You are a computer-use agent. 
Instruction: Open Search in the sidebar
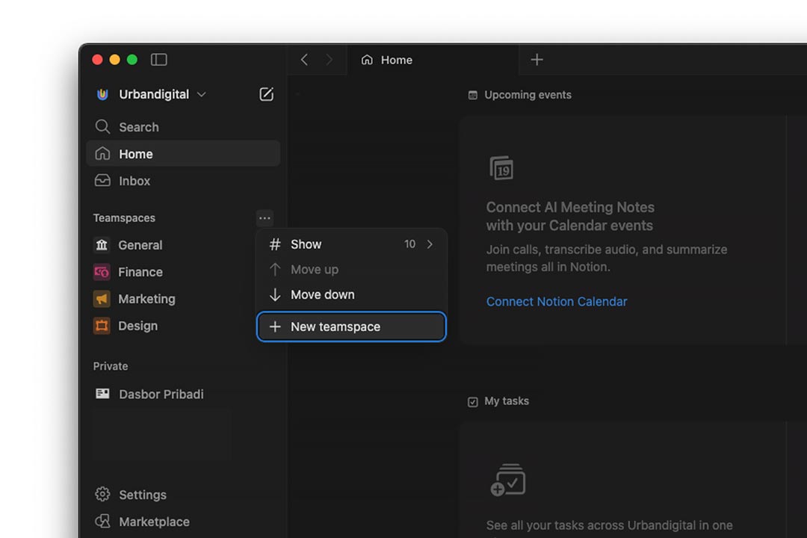pos(183,126)
